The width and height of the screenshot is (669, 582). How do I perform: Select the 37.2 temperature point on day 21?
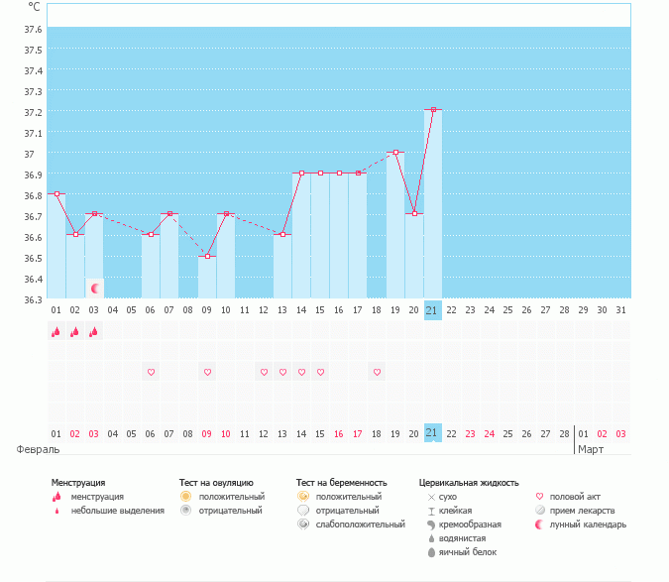[433, 110]
